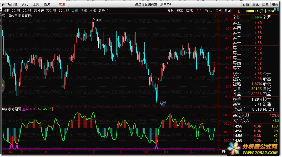The width and height of the screenshot is (282, 157).
Task: Click the top-right 行情 button
Action: (246, 4)
